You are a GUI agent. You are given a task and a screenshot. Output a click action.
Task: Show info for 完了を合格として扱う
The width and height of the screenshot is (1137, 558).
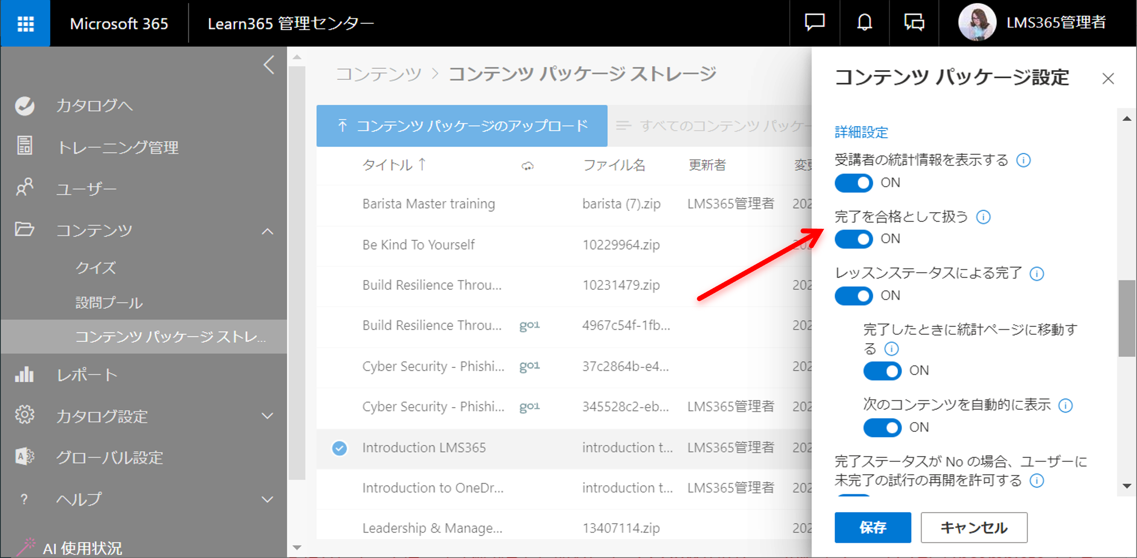983,217
